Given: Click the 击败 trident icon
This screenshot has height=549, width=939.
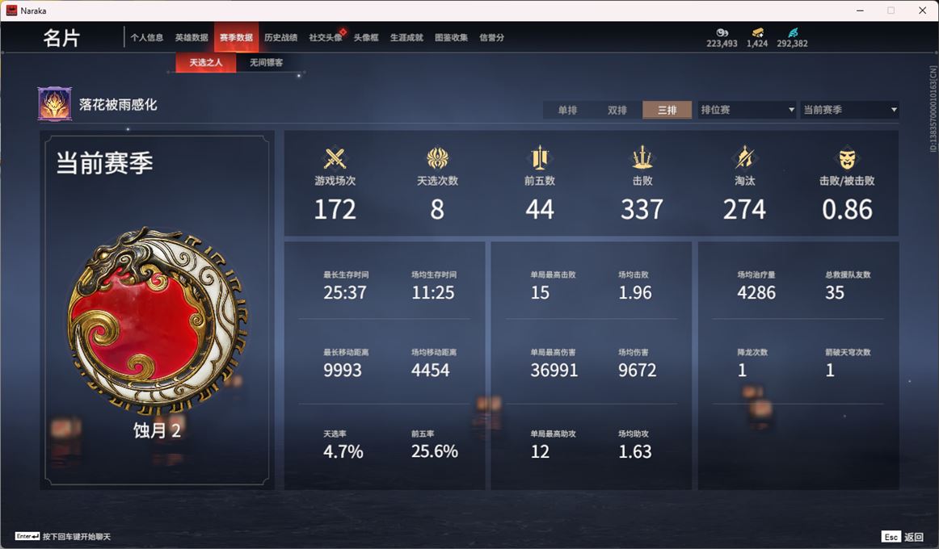Looking at the screenshot, I should pos(642,158).
